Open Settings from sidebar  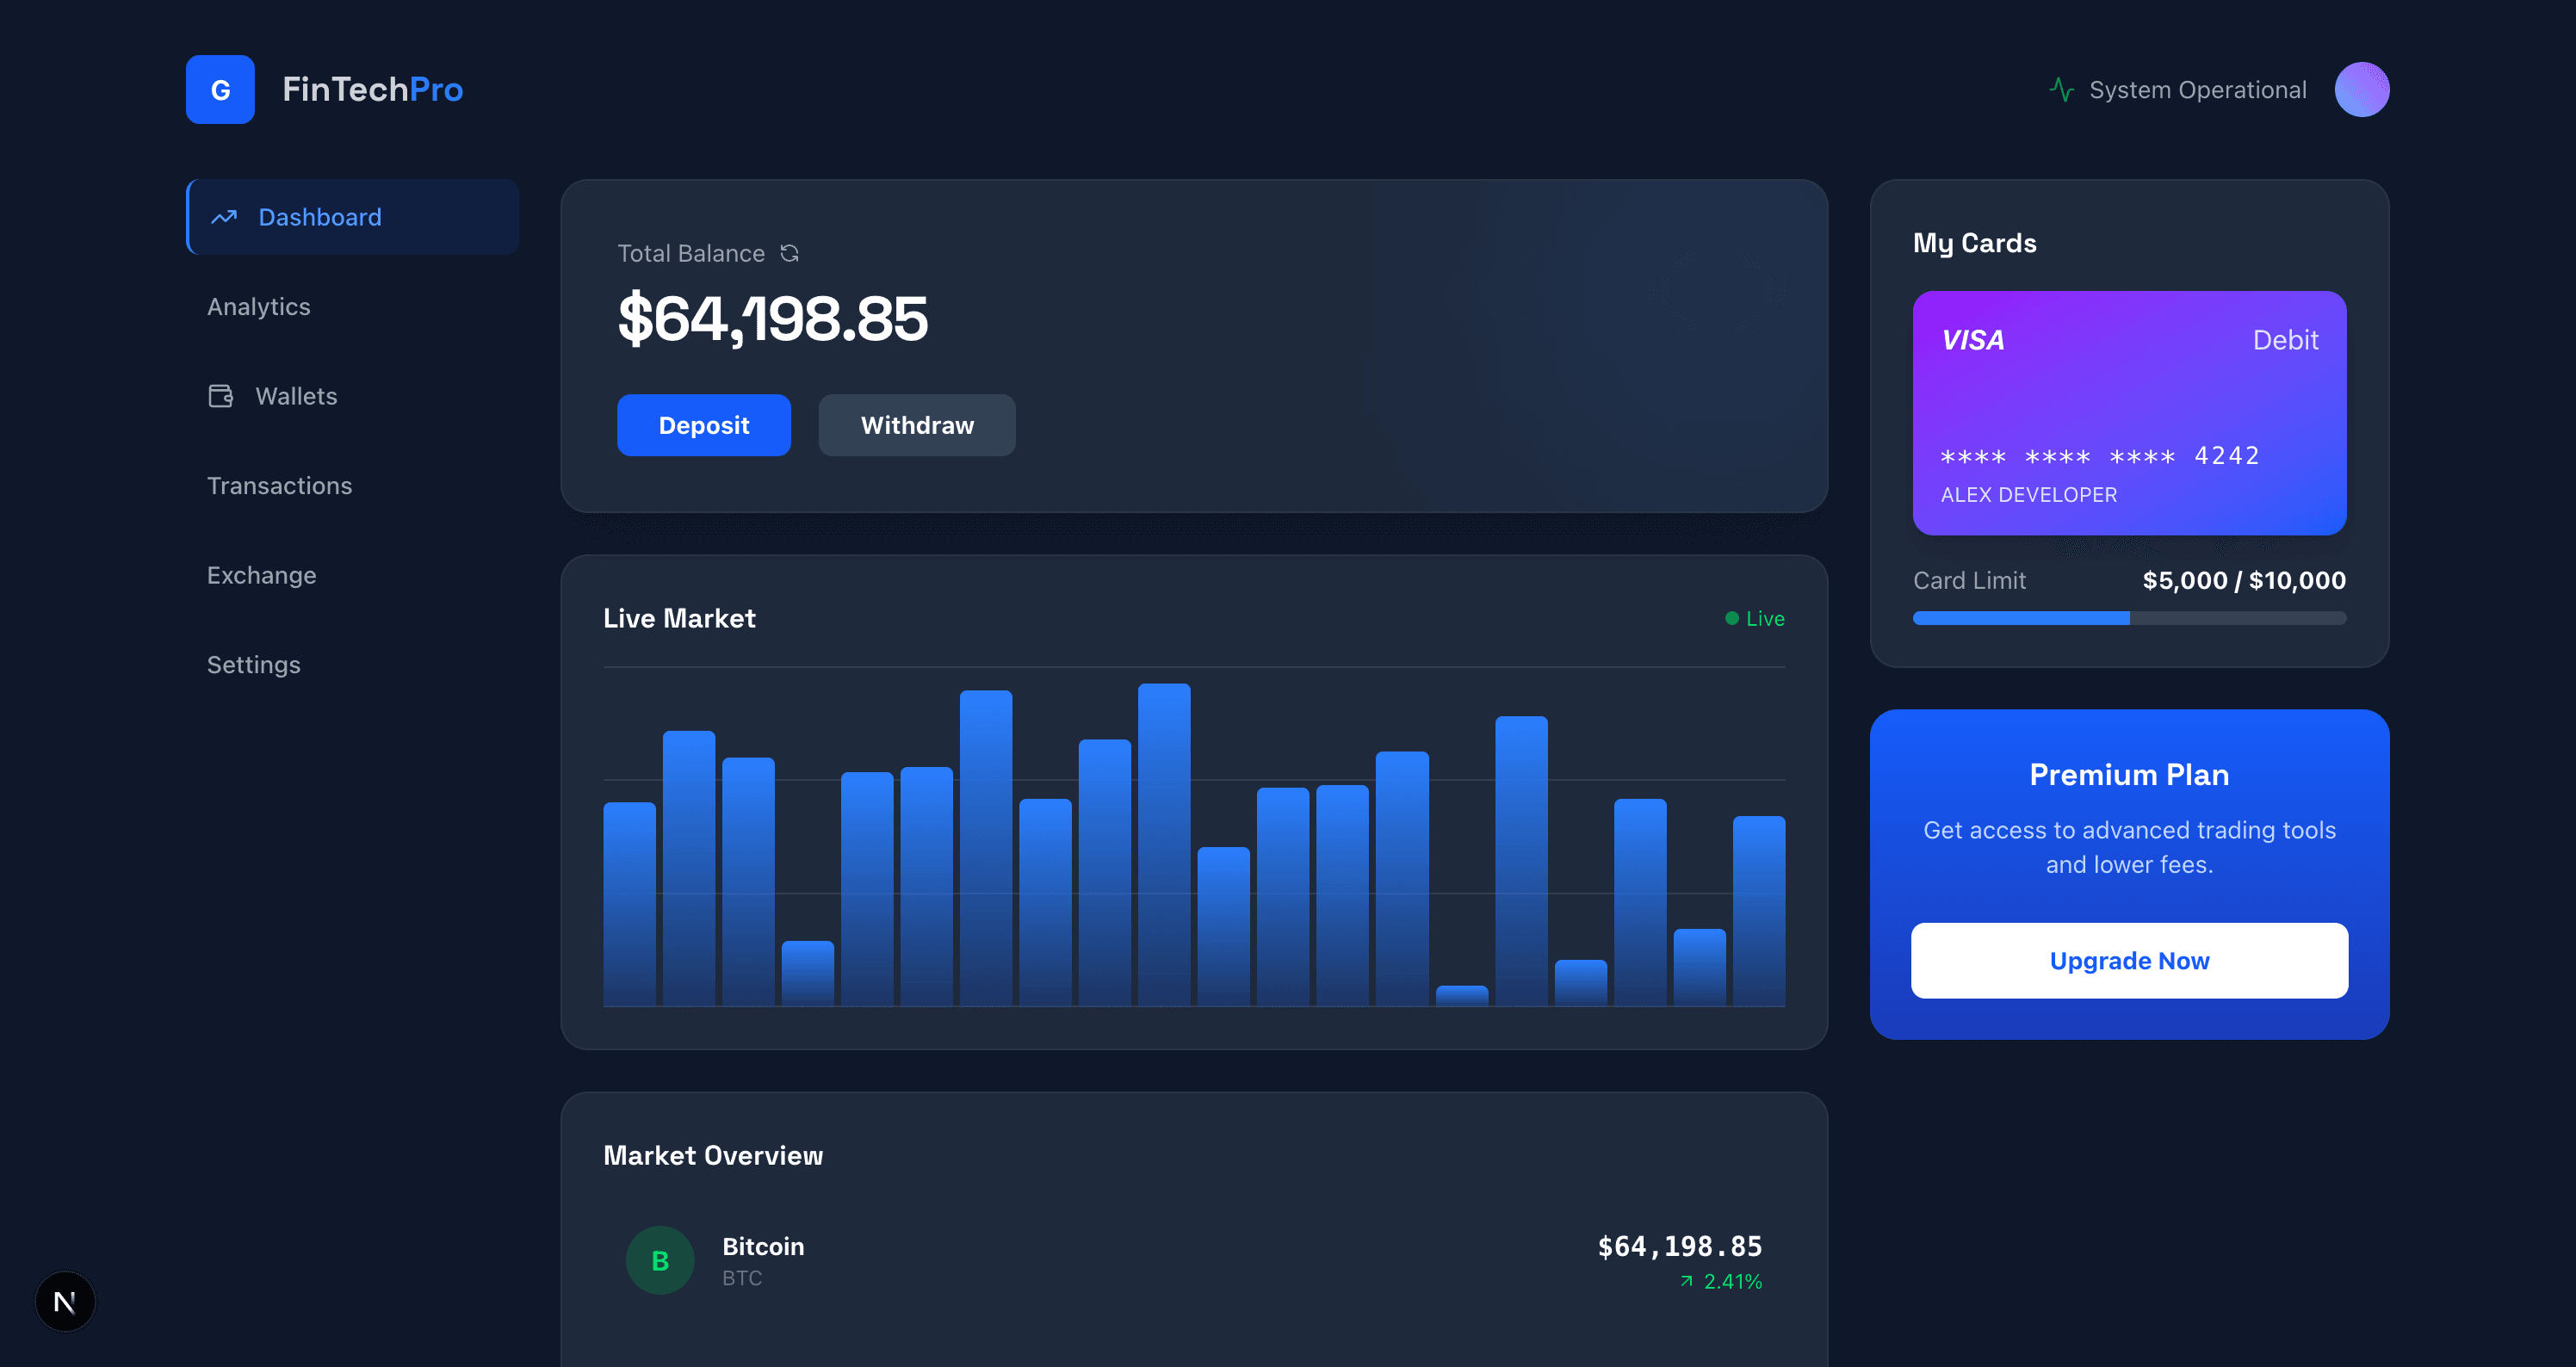click(253, 665)
